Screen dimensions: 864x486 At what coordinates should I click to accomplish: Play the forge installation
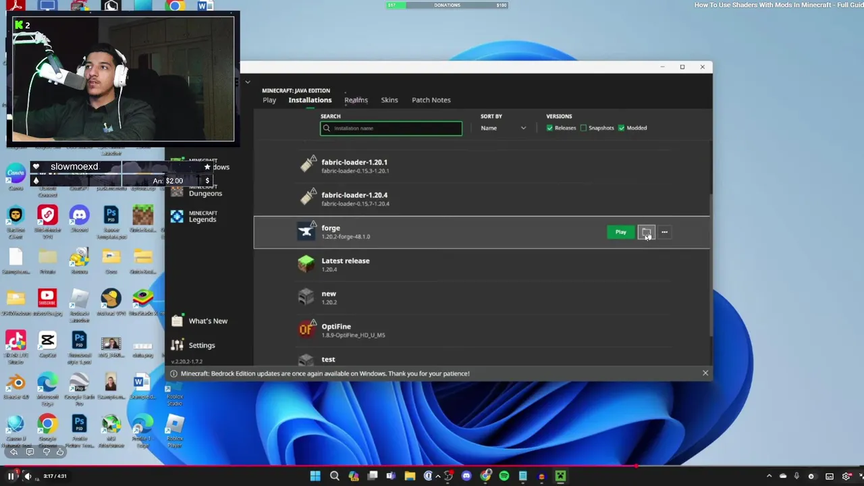621,232
